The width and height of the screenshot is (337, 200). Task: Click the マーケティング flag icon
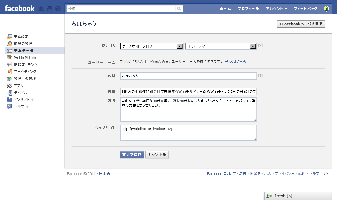tap(9, 71)
